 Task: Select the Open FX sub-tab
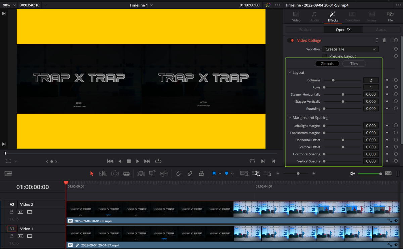(x=343, y=30)
